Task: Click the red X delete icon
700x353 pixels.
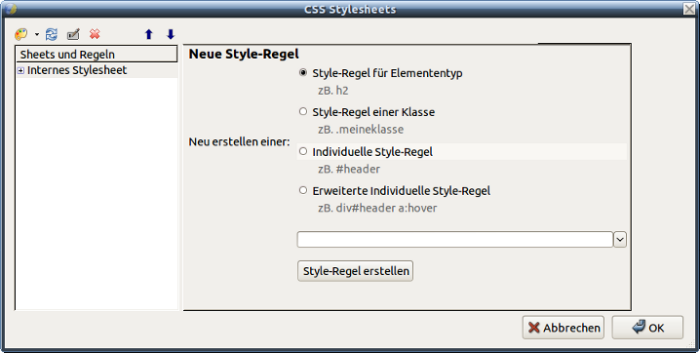Action: pos(95,34)
